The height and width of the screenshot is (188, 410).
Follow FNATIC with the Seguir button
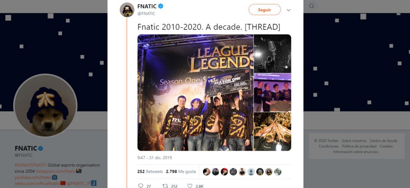pos(265,10)
